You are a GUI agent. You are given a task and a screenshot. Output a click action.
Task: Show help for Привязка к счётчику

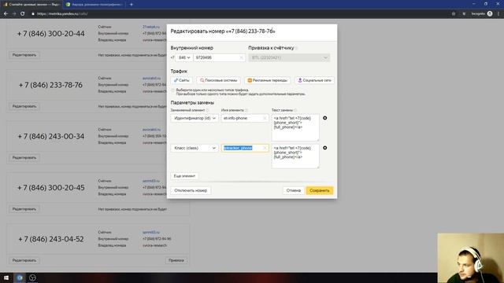[296, 48]
